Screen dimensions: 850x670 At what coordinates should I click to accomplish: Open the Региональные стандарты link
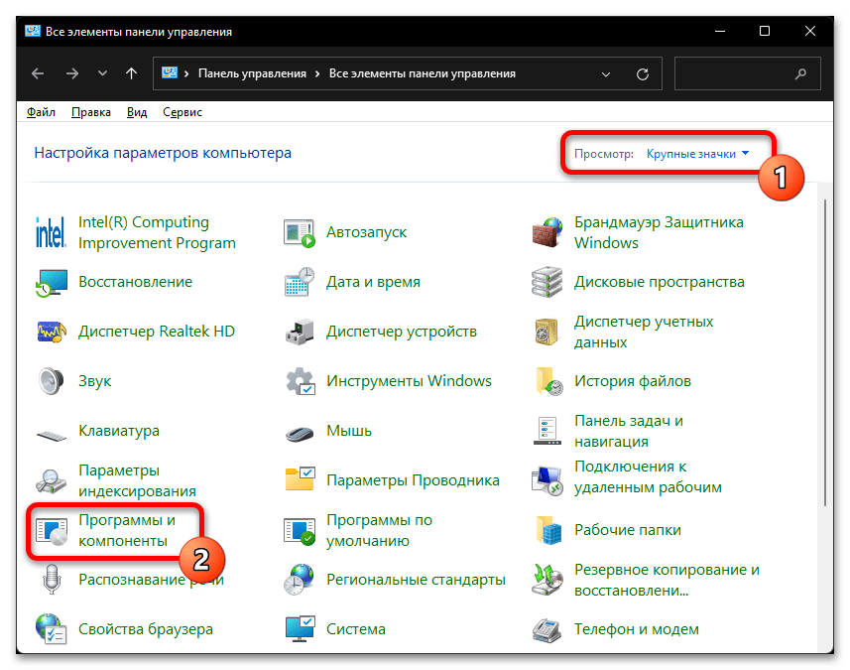click(x=416, y=580)
